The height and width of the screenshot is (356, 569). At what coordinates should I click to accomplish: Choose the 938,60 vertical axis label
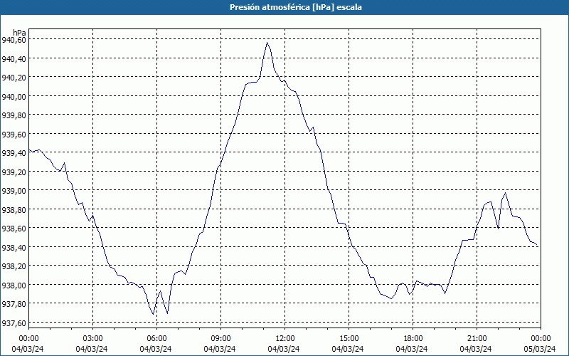tap(14, 229)
